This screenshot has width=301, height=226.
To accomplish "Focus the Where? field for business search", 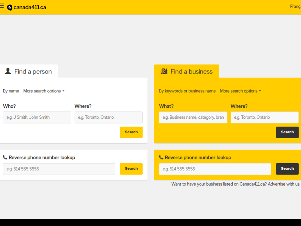I will [x=265, y=118].
